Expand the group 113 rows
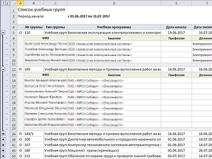This screenshot has height=159, width=212. [x=3, y=156]
